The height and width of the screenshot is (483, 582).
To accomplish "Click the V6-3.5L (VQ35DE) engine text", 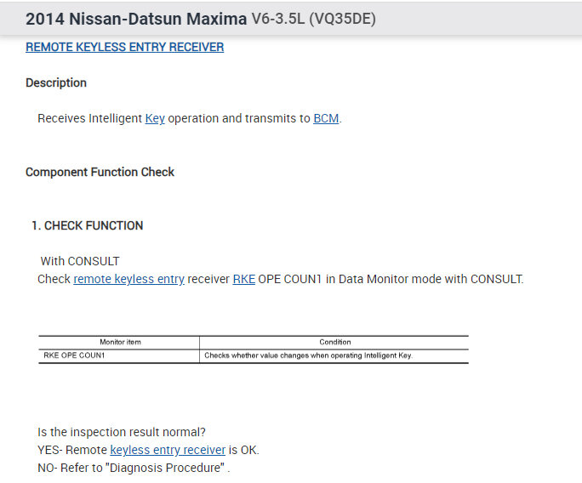I will [314, 19].
